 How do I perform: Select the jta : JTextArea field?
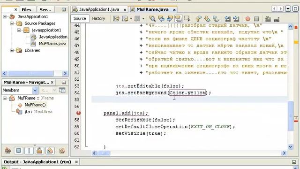(38, 112)
